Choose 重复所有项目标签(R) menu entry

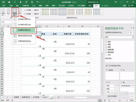(x=24, y=36)
